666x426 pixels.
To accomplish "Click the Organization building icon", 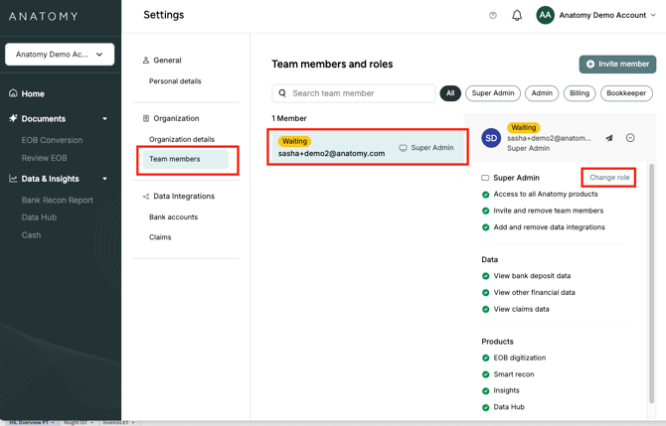I will tap(146, 118).
